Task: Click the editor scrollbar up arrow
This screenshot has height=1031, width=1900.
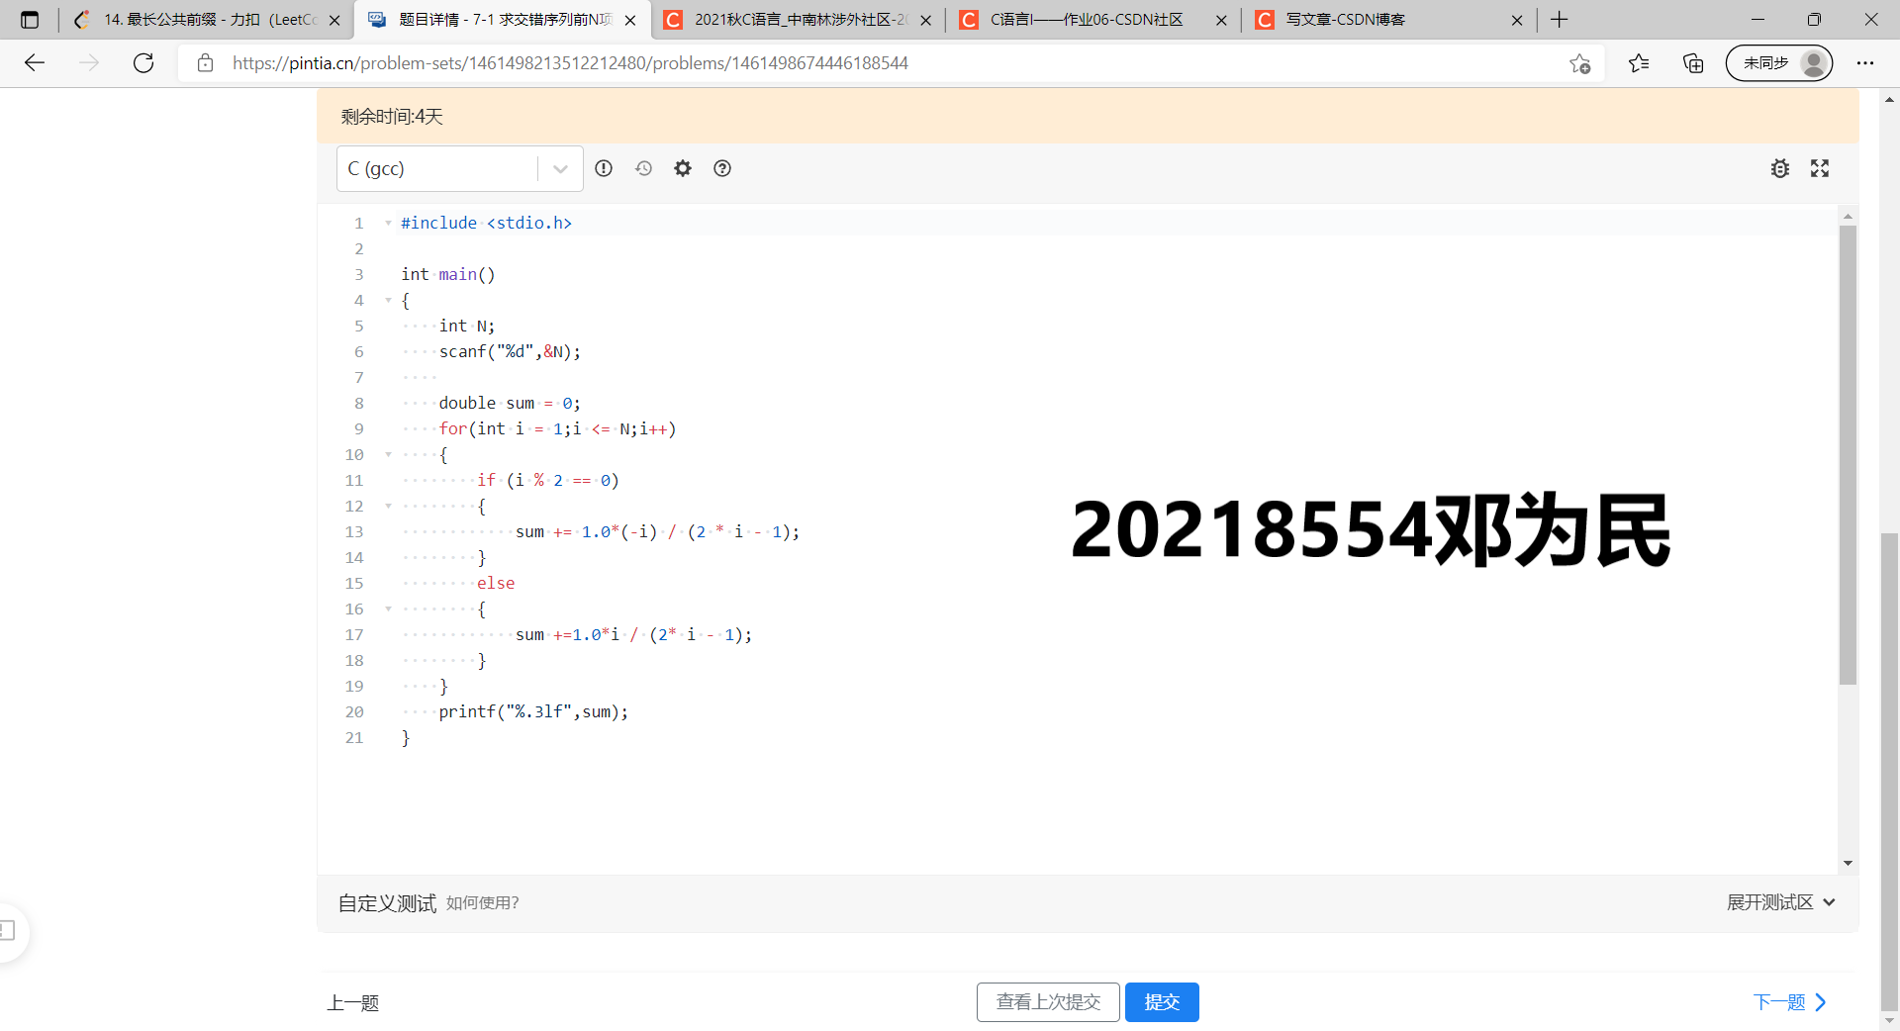Action: tap(1848, 216)
